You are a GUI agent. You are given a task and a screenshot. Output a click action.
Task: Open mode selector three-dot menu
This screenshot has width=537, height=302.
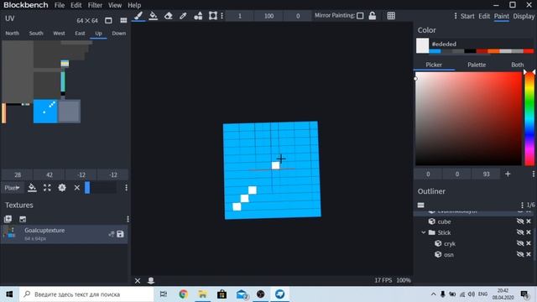point(455,16)
